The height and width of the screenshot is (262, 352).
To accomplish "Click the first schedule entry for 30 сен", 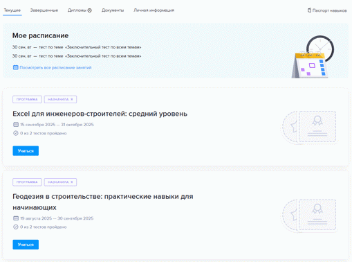I will (x=77, y=47).
